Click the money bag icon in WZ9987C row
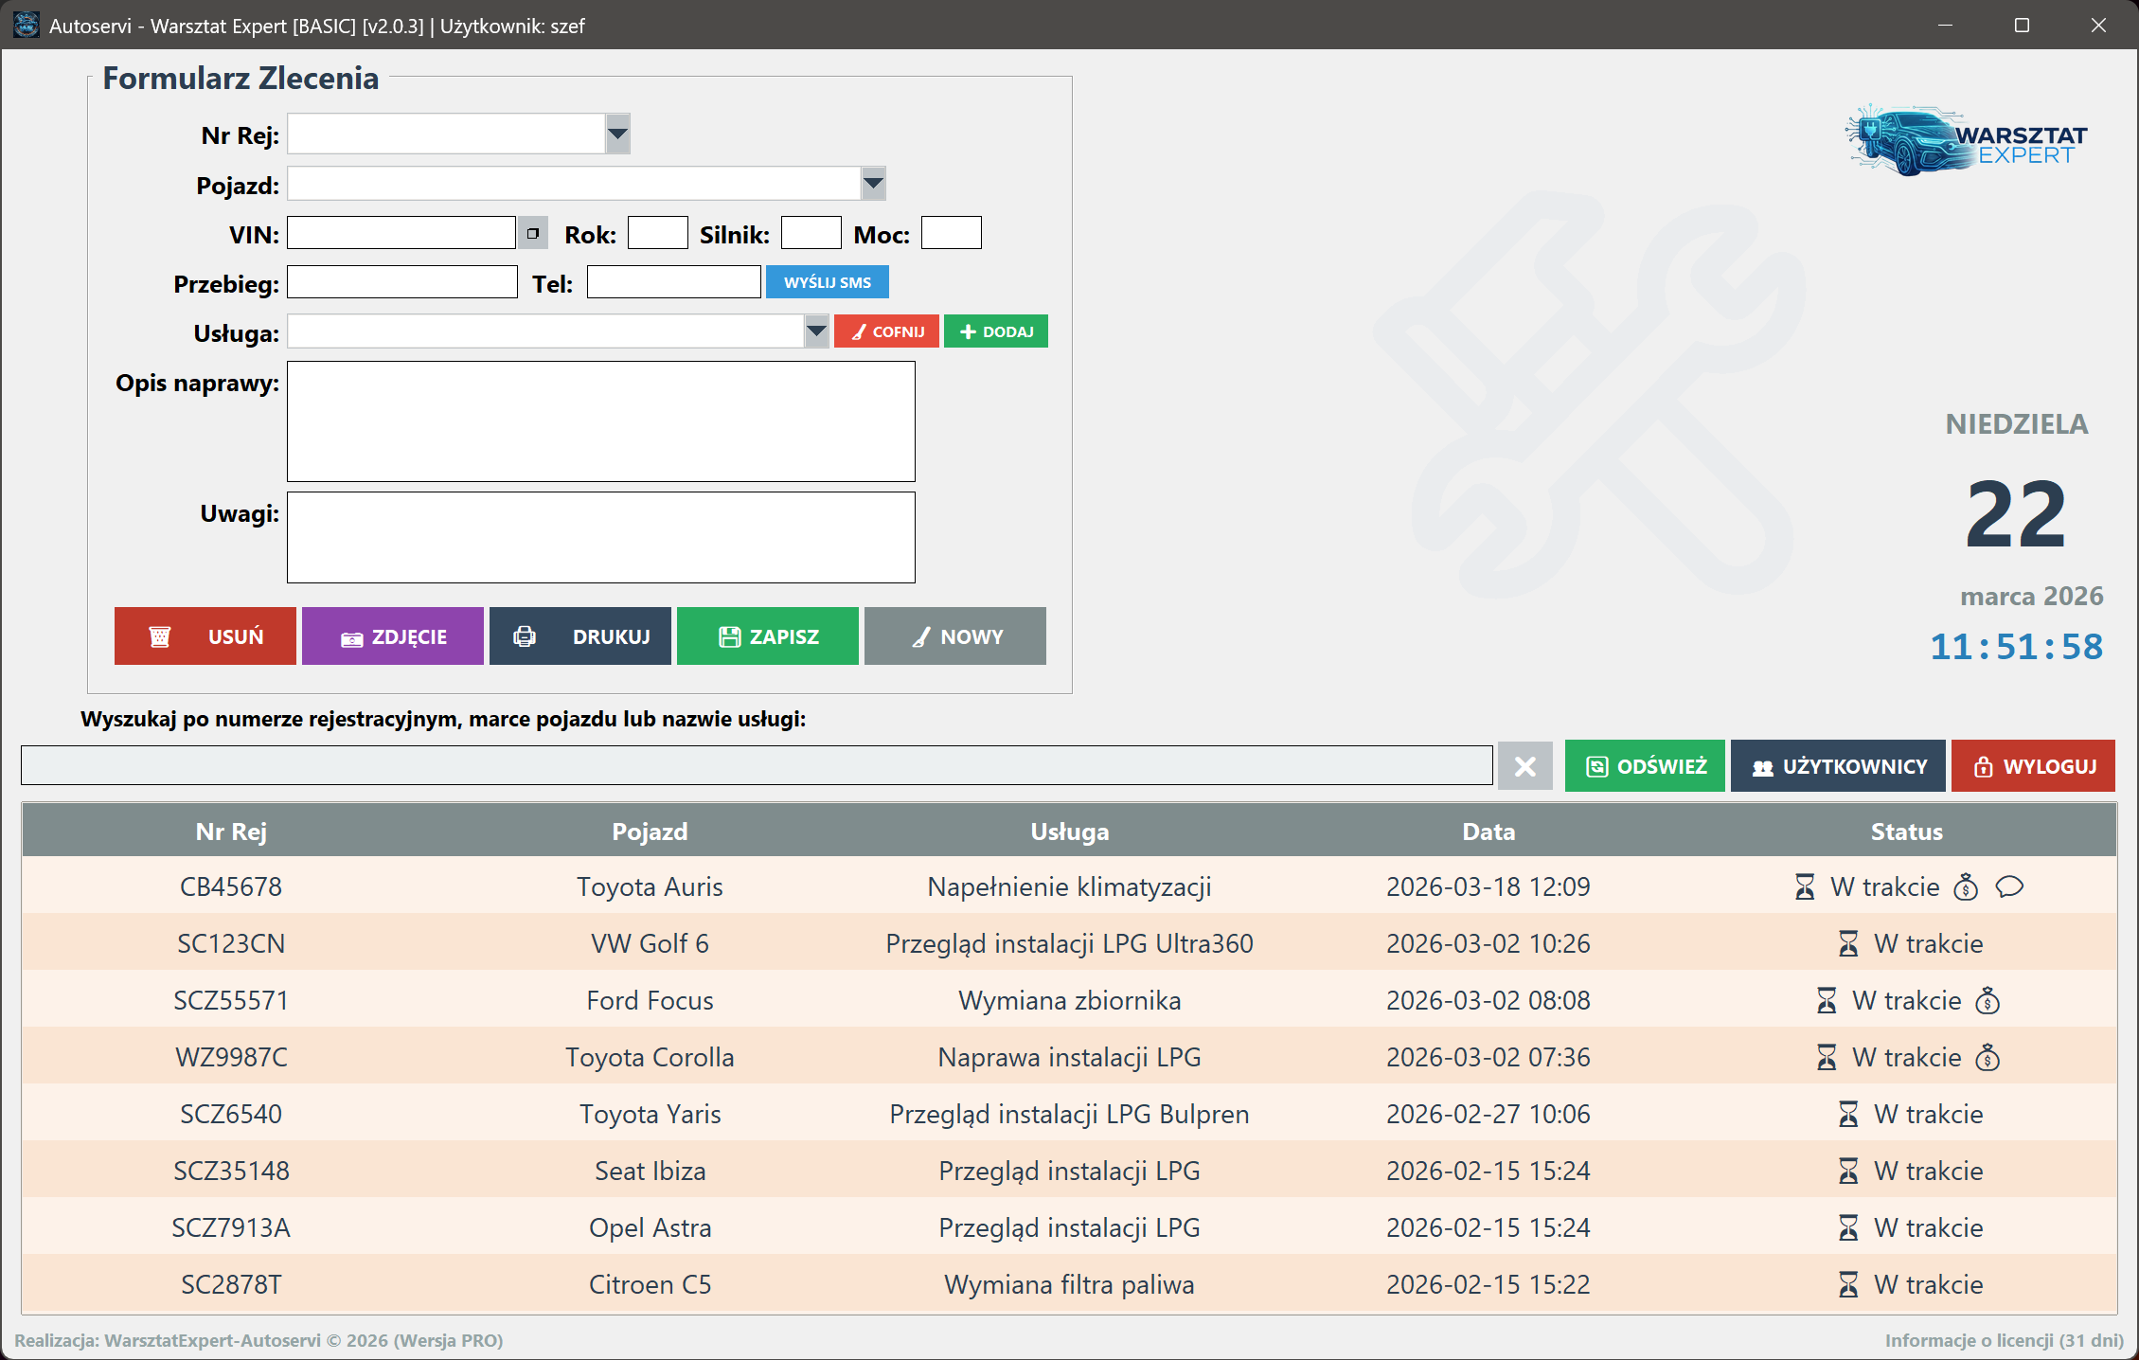The width and height of the screenshot is (2139, 1360). click(x=1987, y=1058)
